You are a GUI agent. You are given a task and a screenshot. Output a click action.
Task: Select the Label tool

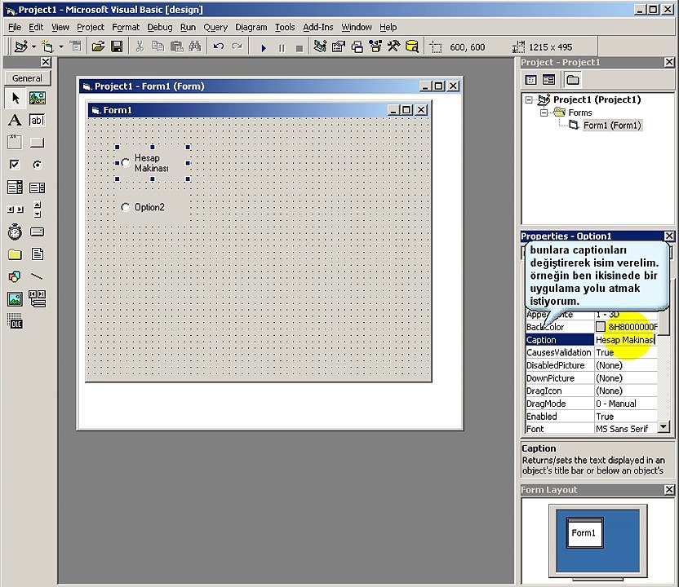[x=15, y=121]
